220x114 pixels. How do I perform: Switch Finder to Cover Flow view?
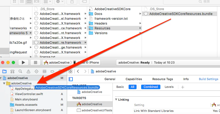click(36, 2)
